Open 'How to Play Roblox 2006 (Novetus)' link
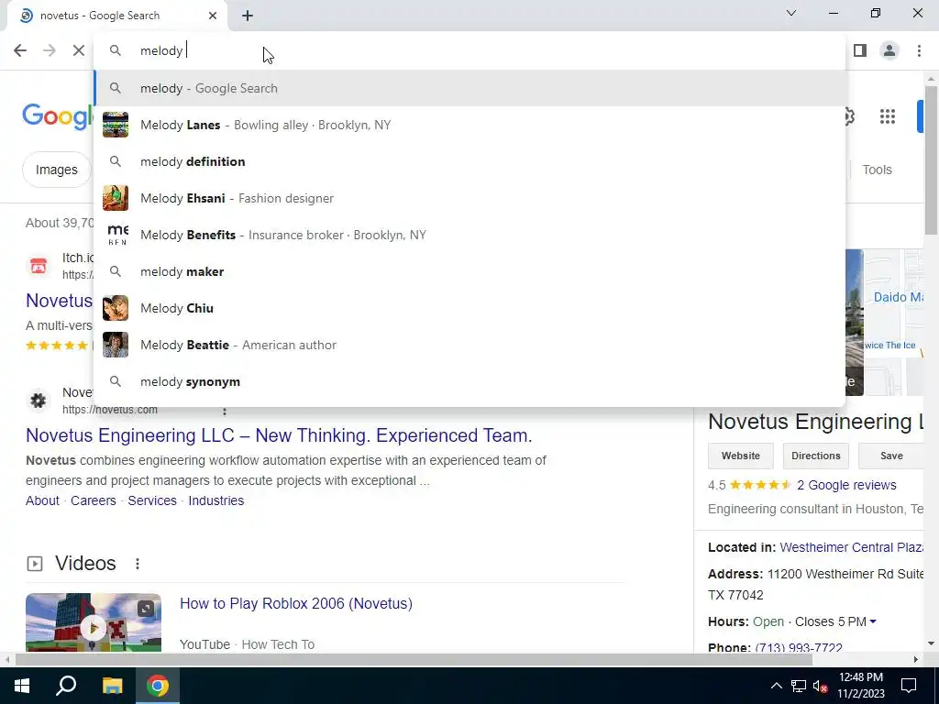Screen dimensions: 939x704 (x=296, y=603)
